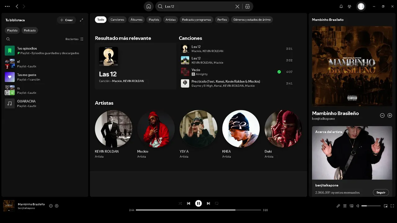Select the Podcasts y programas filter chip

(x=197, y=20)
